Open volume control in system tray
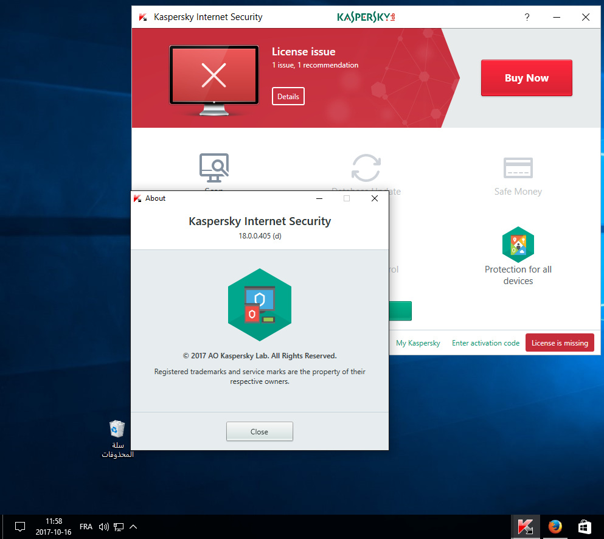 click(103, 527)
